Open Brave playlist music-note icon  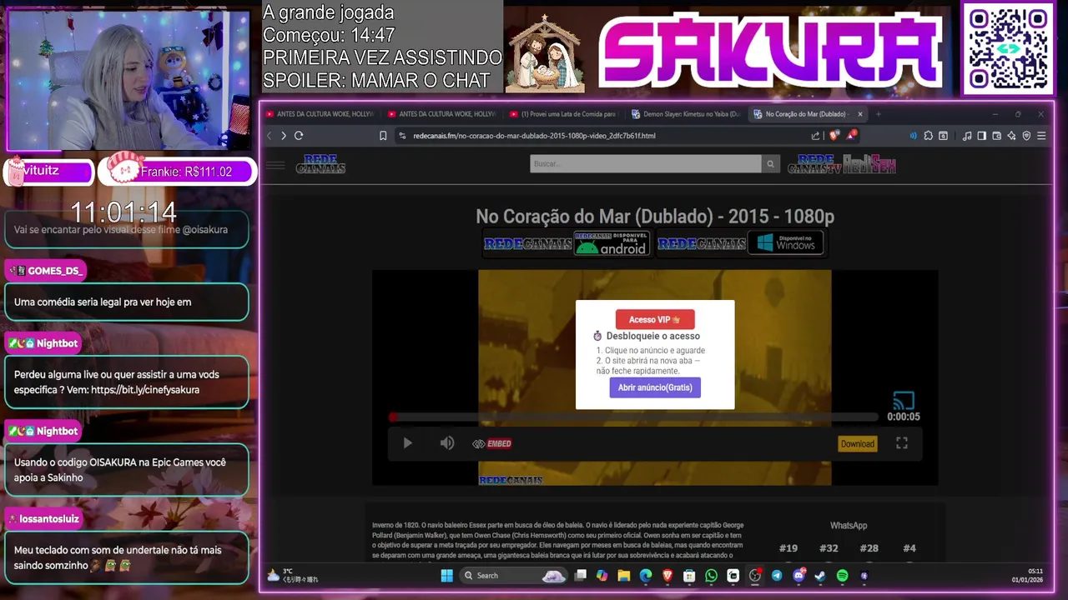click(967, 136)
